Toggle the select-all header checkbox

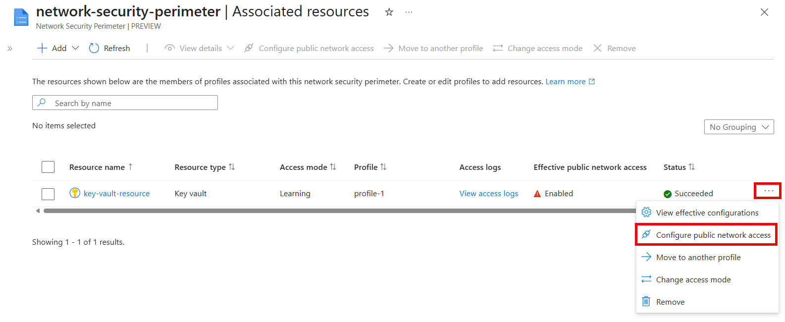[48, 167]
